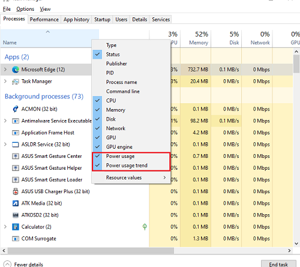Screen dimensions: 300x267
Task: Expand the Antimalware Service Executable group
Action: coord(5,121)
